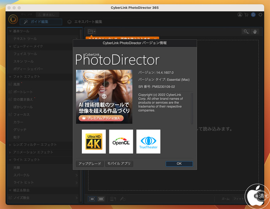Click the プレミアムプラン に加入 button
The image size is (270, 209).
pos(101,118)
